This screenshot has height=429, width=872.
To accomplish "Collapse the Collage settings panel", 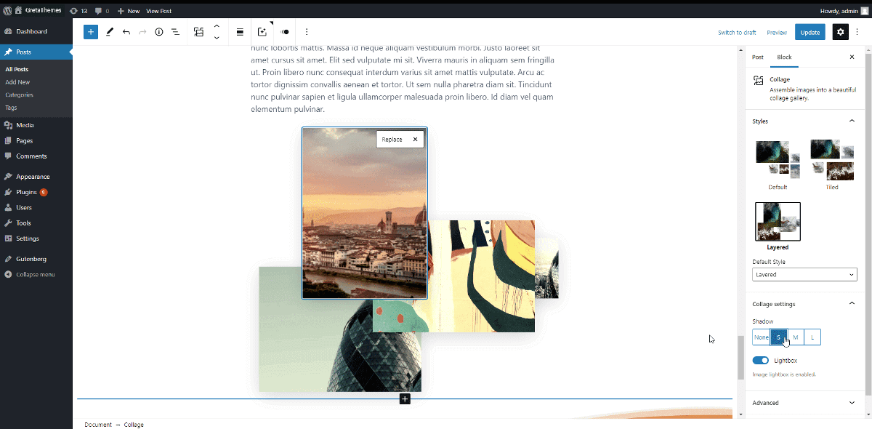I will click(x=804, y=304).
